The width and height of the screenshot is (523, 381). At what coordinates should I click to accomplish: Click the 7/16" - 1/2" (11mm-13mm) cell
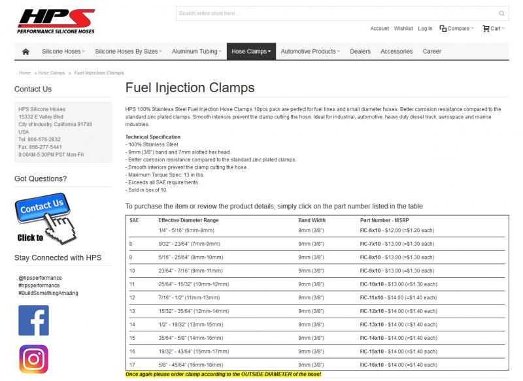coord(189,297)
